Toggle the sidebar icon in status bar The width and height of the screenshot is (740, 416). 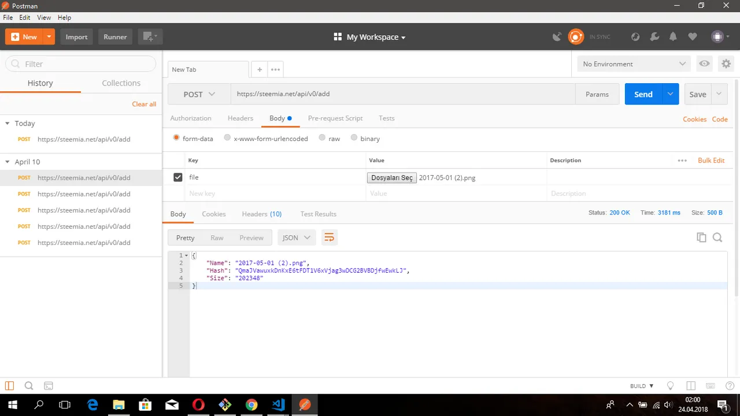pyautogui.click(x=9, y=386)
